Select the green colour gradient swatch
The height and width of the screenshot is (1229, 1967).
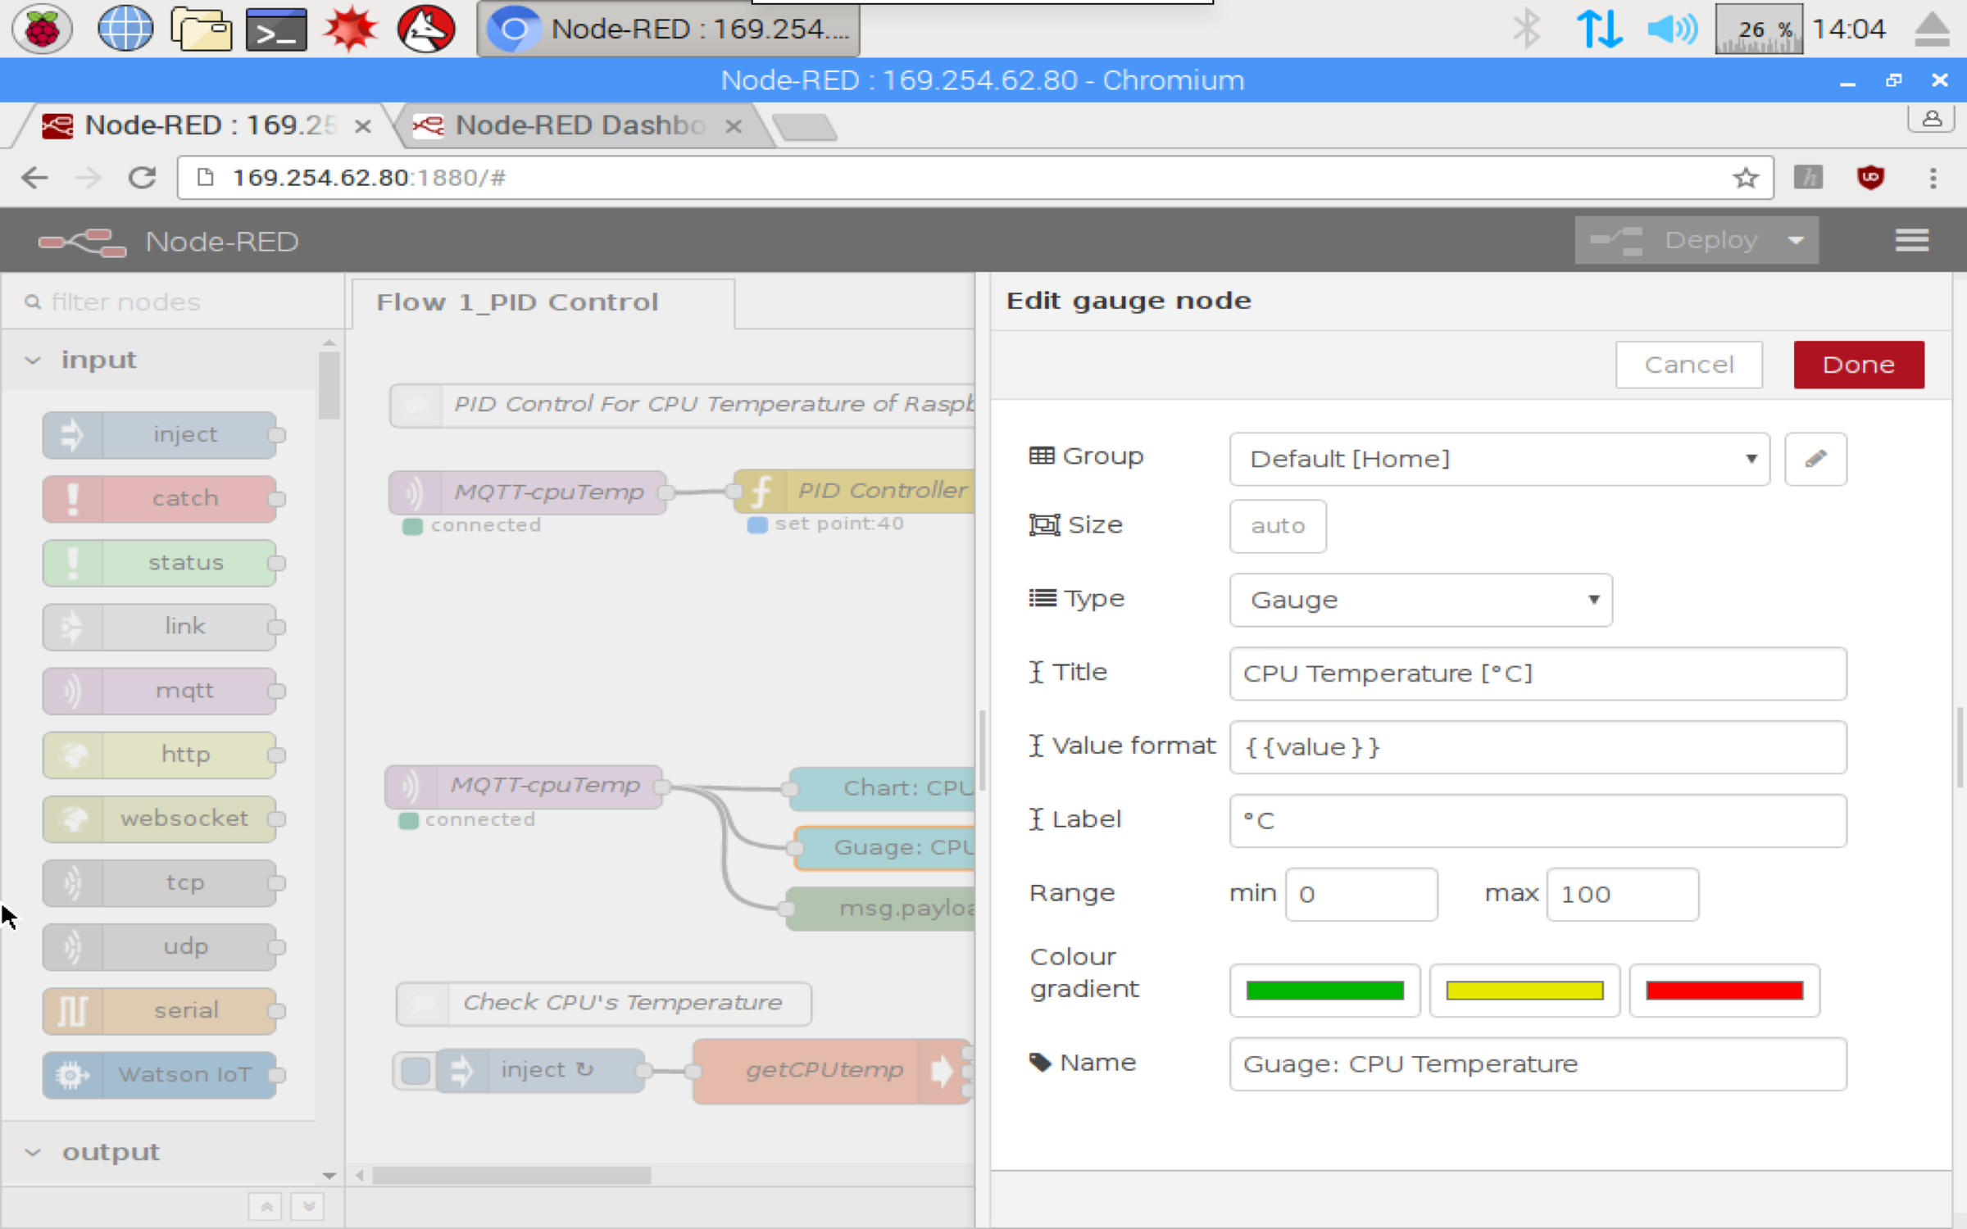tap(1324, 990)
